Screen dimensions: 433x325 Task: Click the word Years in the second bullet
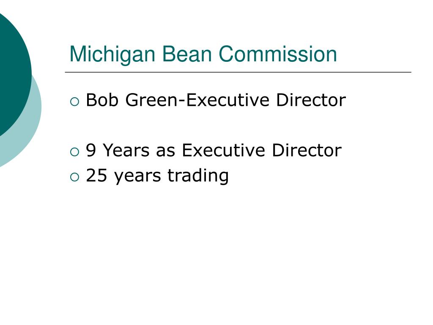[126, 150]
